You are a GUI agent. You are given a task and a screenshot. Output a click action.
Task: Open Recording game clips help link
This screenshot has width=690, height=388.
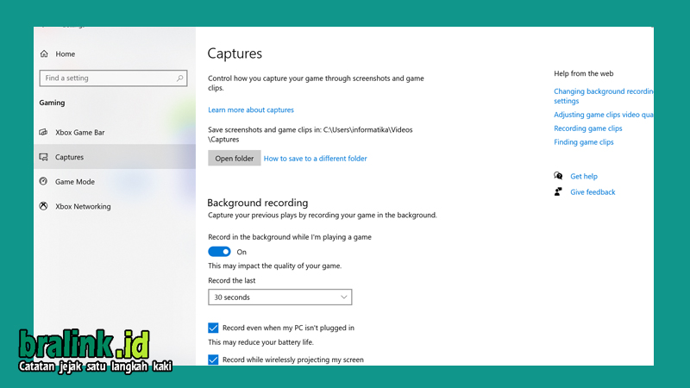[588, 128]
